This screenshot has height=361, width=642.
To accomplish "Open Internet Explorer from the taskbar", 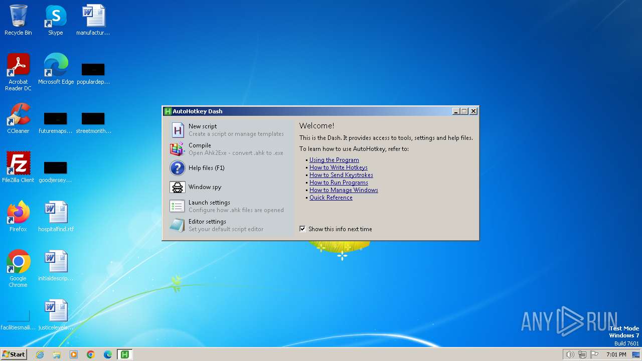I will pyautogui.click(x=40, y=354).
